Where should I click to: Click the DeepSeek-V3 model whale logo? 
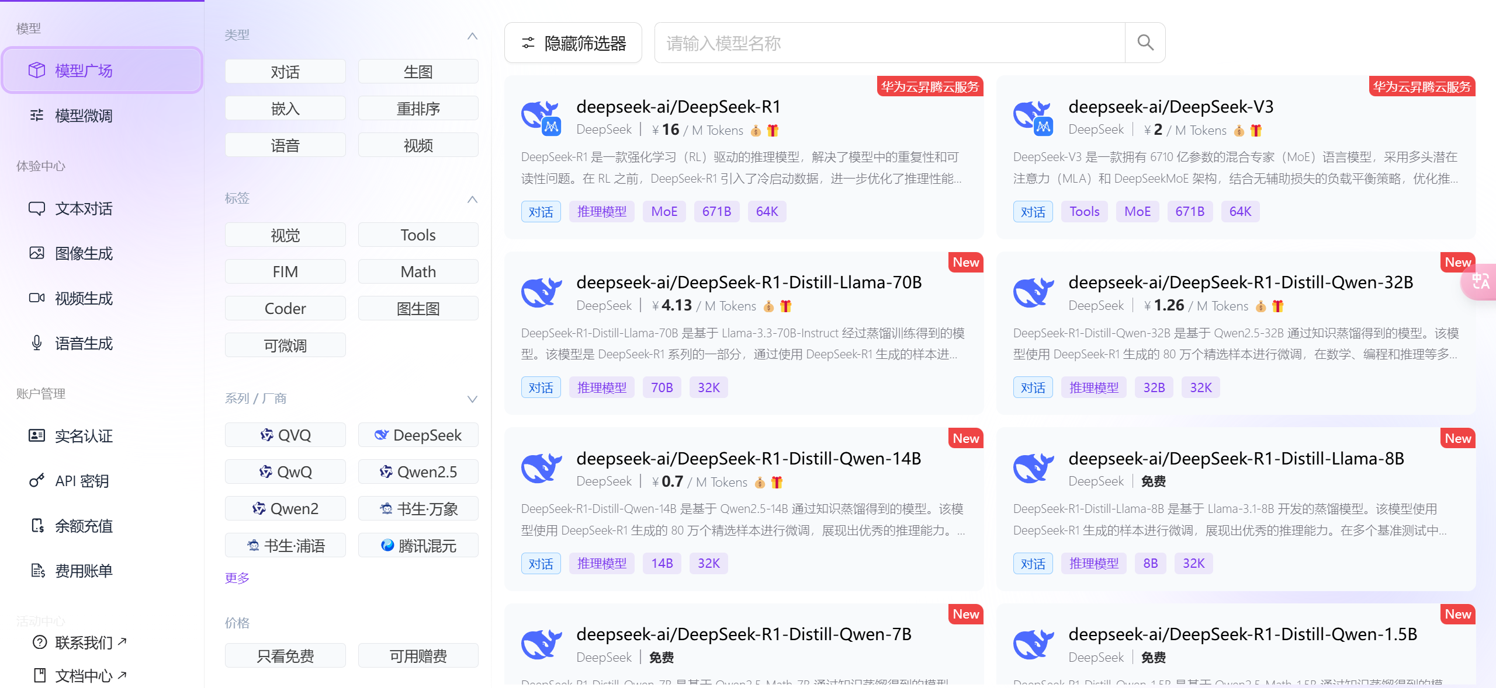(1033, 117)
